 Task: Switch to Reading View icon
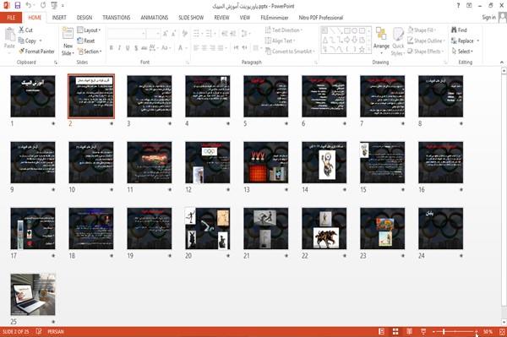pyautogui.click(x=409, y=331)
